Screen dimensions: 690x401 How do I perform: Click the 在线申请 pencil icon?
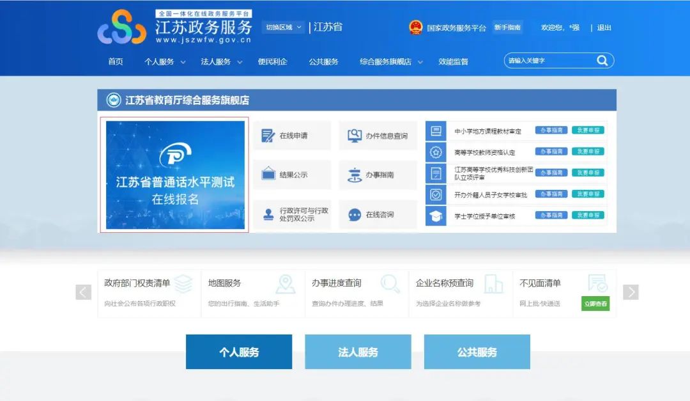pyautogui.click(x=268, y=136)
